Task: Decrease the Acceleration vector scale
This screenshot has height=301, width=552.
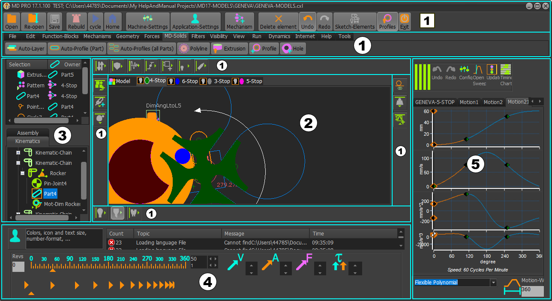Action: pos(285,272)
